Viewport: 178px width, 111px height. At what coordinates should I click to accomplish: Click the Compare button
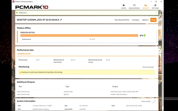tap(136, 20)
